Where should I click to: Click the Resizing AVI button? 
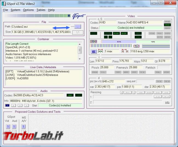128,92
